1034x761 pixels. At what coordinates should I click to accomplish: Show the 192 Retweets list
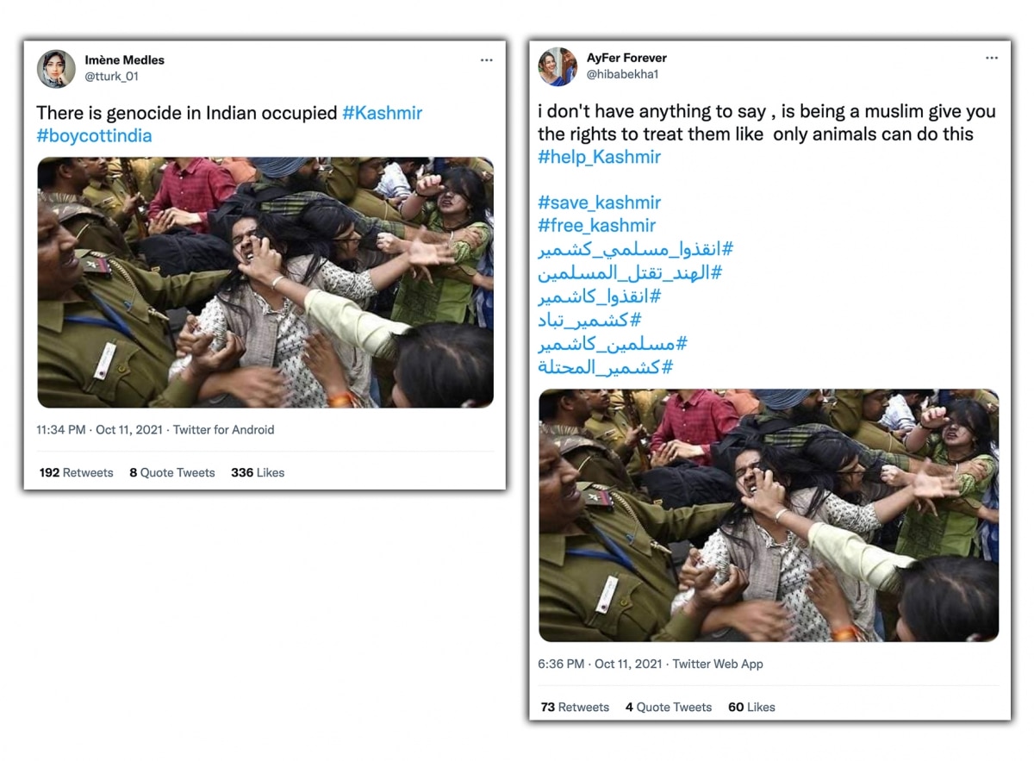coord(76,472)
